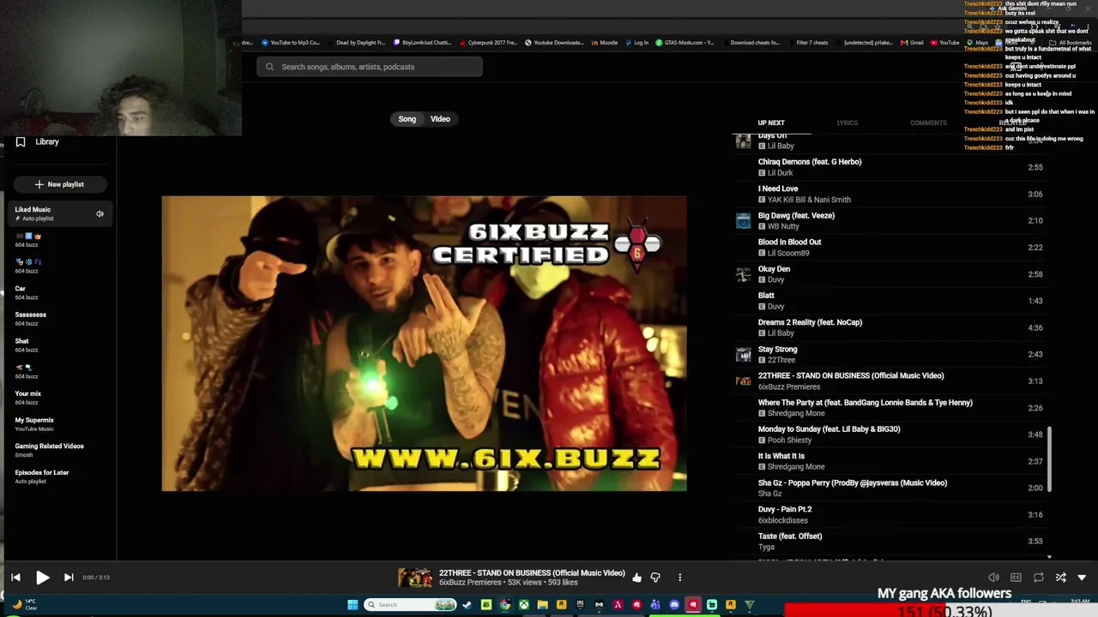This screenshot has width=1098, height=617.
Task: Open the Windows Start menu
Action: pos(353,605)
